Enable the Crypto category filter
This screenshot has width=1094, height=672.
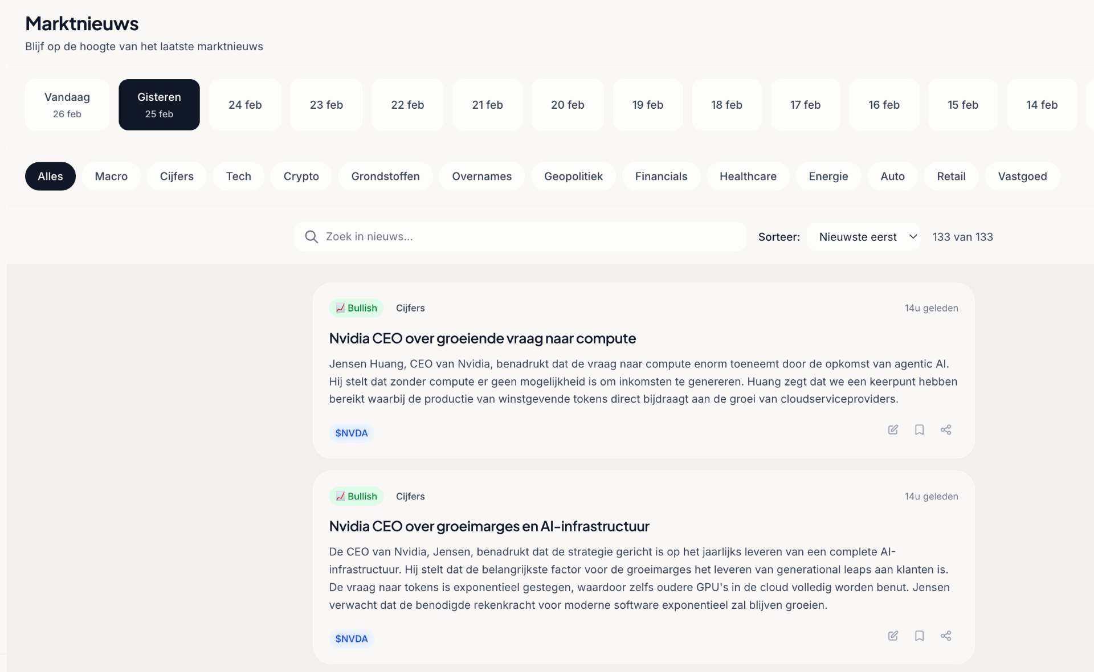pos(301,176)
